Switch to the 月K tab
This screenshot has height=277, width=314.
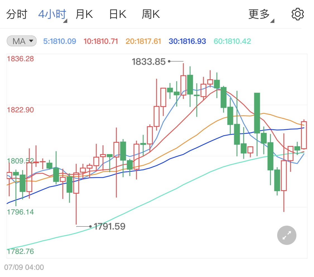[84, 14]
